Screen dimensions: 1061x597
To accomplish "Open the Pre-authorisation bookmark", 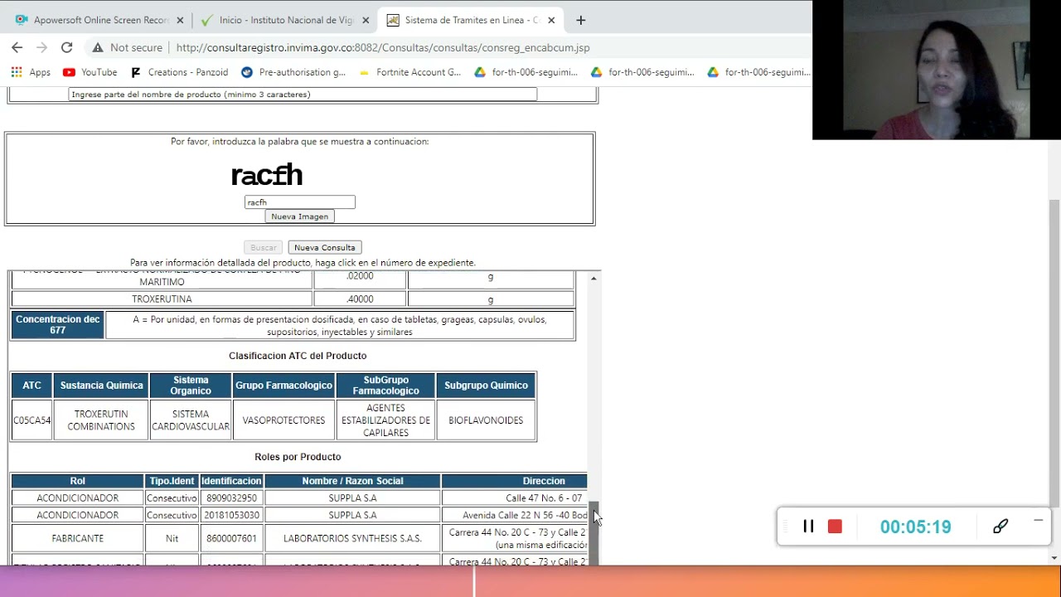I will pyautogui.click(x=293, y=72).
